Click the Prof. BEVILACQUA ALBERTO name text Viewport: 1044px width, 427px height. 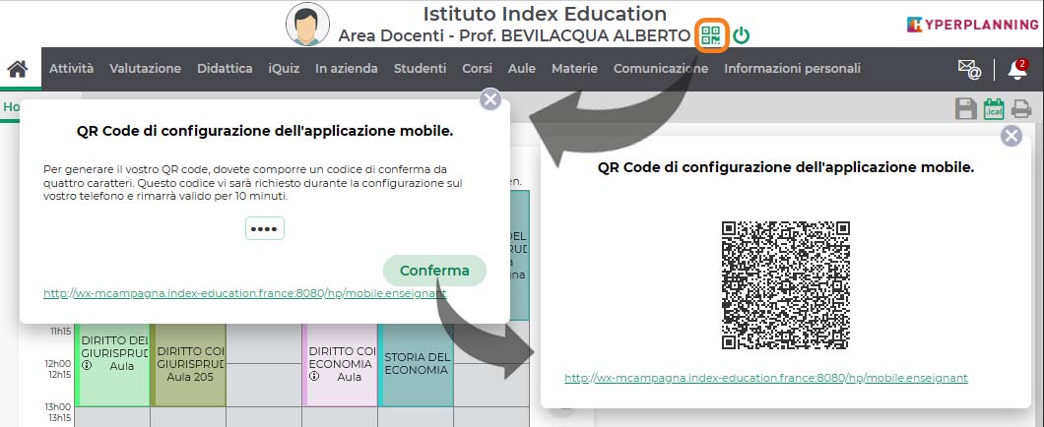coord(574,36)
